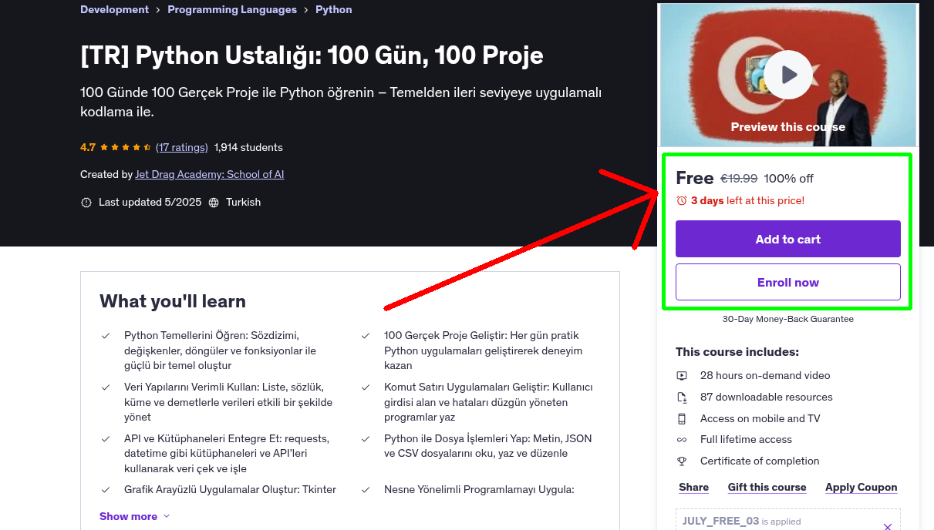Click the alarm clock icon by 3 days left
The width and height of the screenshot is (934, 530).
(x=682, y=200)
